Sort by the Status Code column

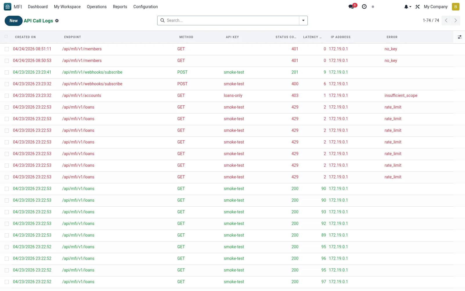click(x=286, y=37)
